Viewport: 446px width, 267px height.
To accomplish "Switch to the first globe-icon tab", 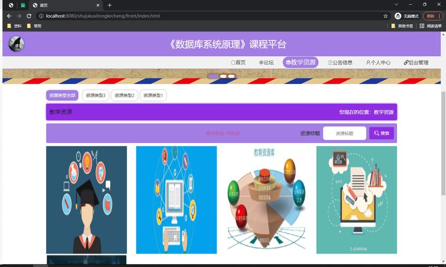I will tap(11, 5).
